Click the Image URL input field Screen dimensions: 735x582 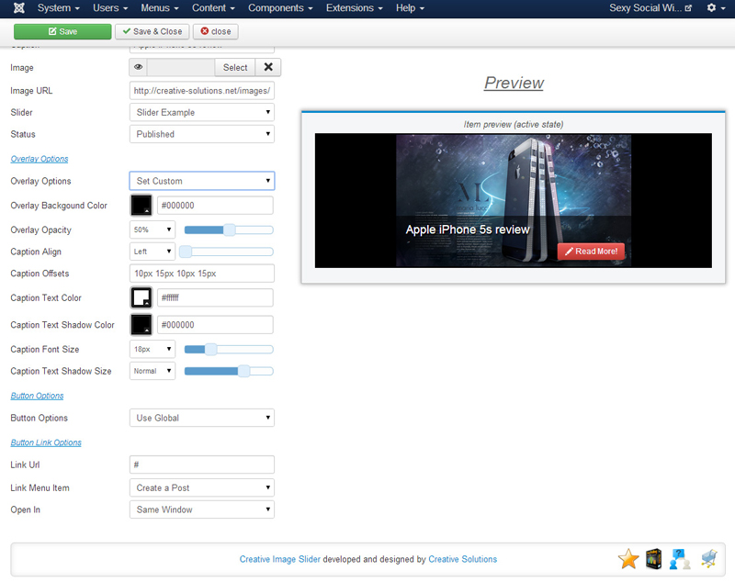pos(202,91)
